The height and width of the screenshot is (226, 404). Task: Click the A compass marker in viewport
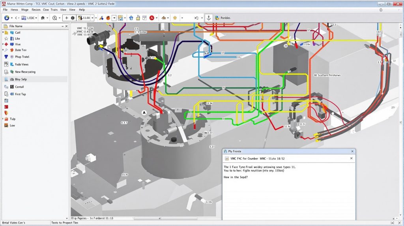(x=144, y=113)
